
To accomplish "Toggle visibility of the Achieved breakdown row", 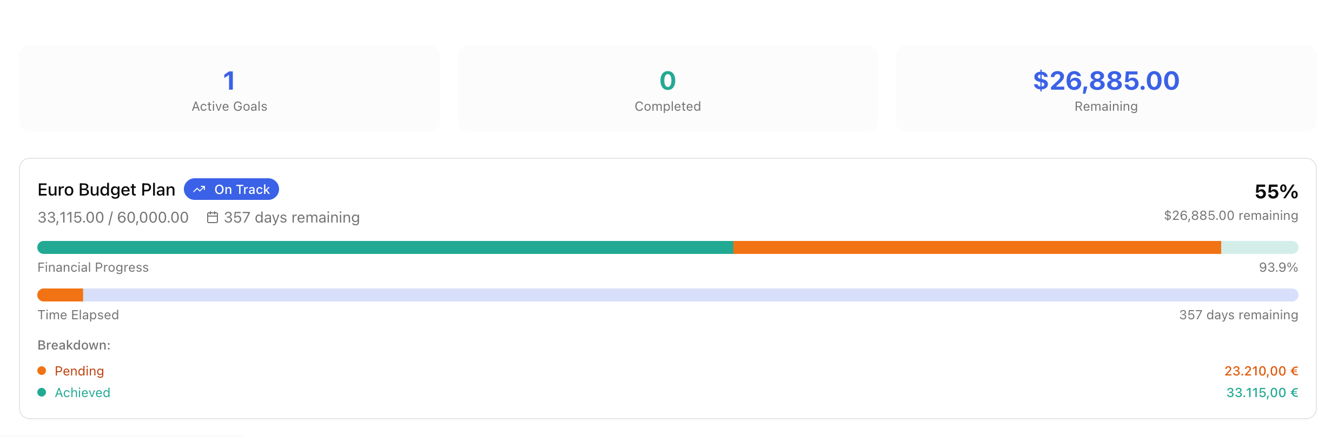I will (x=82, y=392).
